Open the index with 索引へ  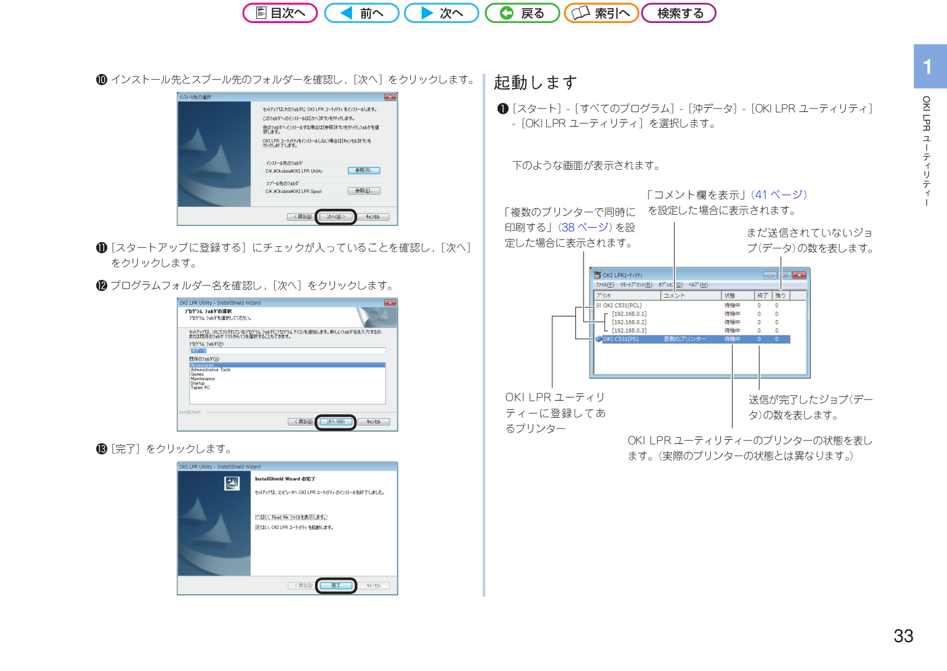(x=601, y=13)
